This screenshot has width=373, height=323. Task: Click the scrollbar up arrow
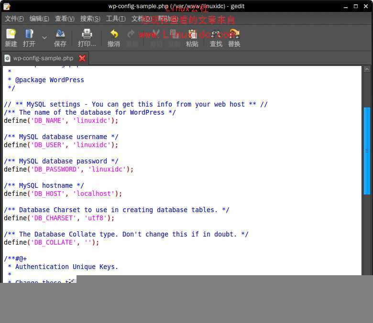click(x=367, y=69)
